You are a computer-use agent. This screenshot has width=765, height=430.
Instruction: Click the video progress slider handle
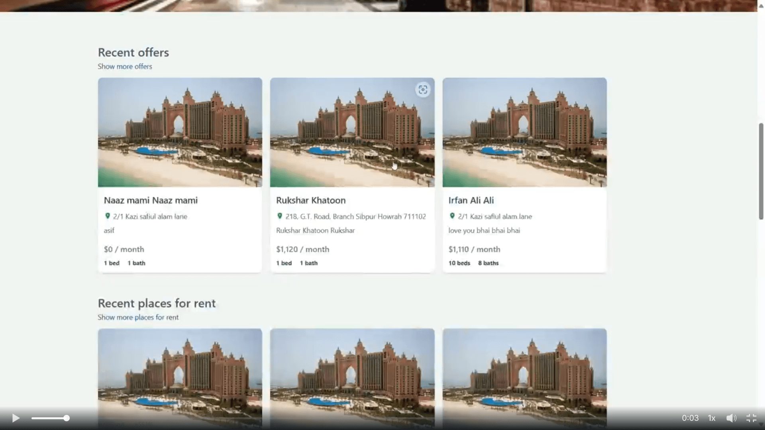pyautogui.click(x=67, y=418)
